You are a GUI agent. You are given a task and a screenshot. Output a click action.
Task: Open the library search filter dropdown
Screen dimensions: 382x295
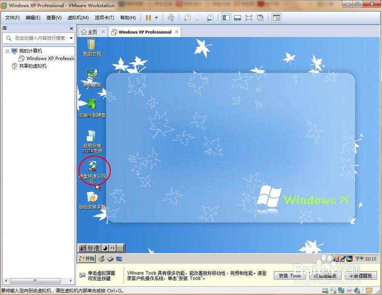click(x=71, y=38)
